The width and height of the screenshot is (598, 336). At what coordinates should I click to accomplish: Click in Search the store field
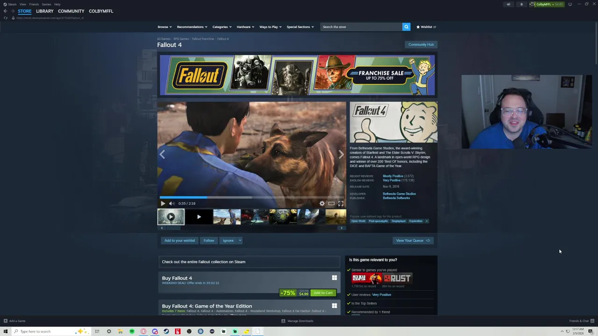click(x=362, y=27)
